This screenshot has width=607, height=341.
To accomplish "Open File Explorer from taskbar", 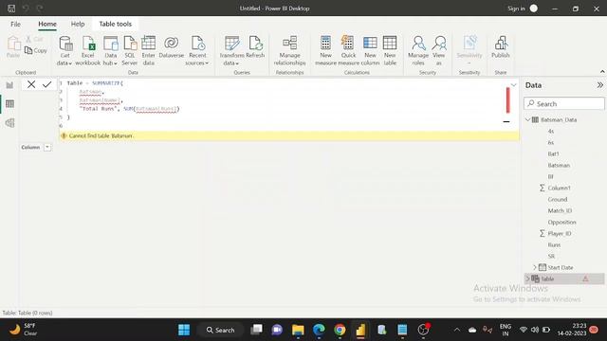I will (298, 330).
